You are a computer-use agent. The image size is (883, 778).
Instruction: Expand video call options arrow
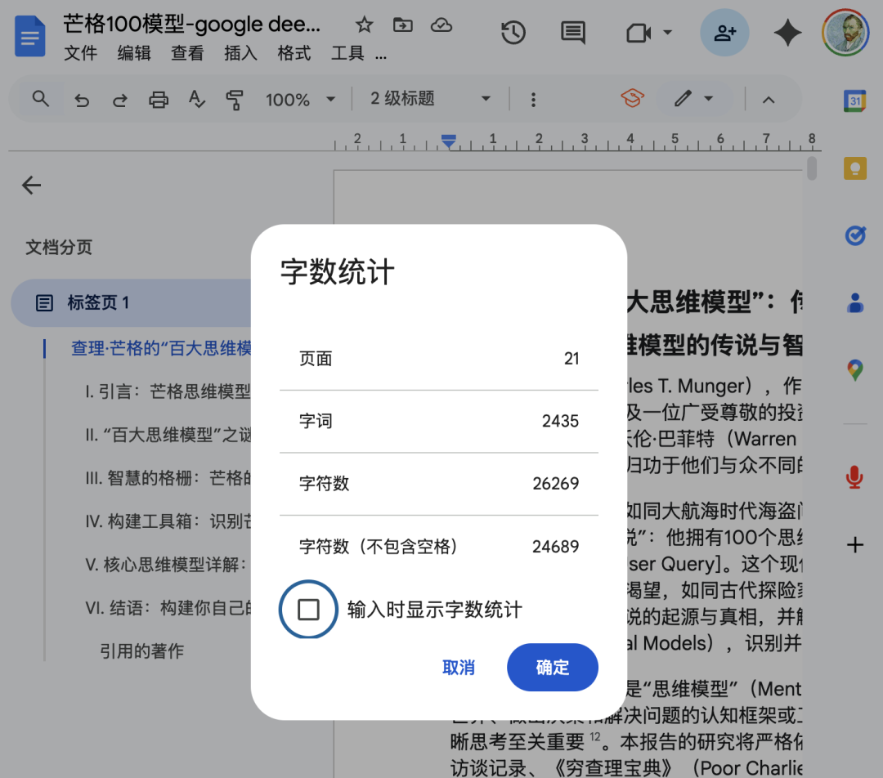coord(667,32)
